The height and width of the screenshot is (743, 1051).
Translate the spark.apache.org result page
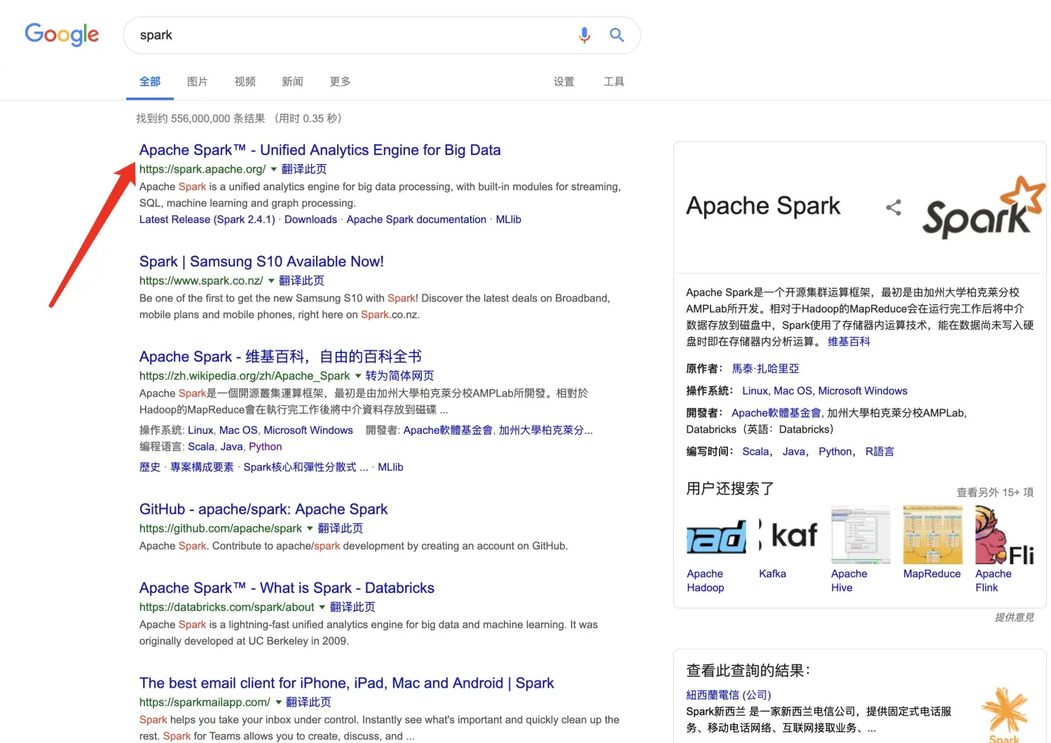pos(304,170)
